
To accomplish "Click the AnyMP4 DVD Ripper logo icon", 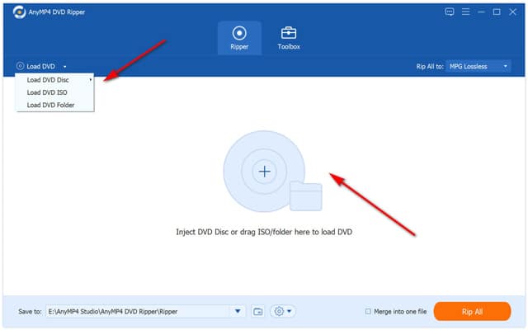I will (x=19, y=12).
